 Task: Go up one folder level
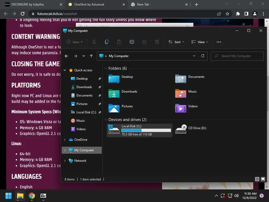[x=91, y=56]
